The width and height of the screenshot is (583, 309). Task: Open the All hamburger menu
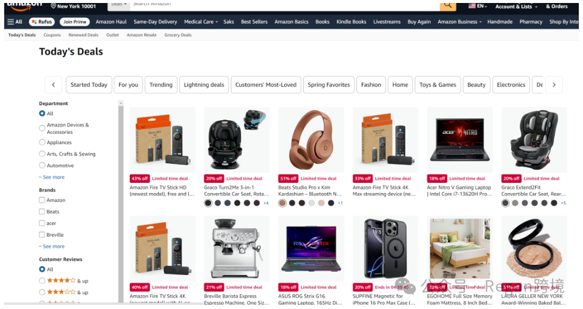click(15, 22)
